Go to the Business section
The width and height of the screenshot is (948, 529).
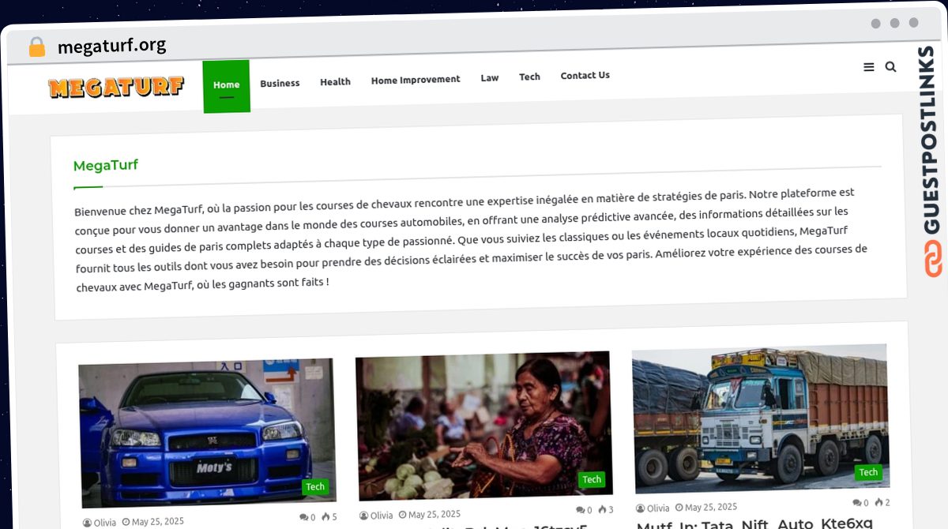click(280, 83)
